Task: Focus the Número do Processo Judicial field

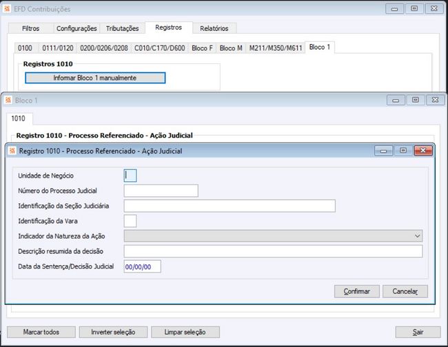Action: (161, 191)
